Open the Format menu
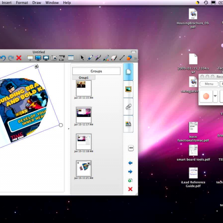 [x=22, y=3]
